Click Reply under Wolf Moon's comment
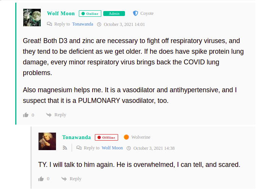261x189 pixels. (x=60, y=115)
